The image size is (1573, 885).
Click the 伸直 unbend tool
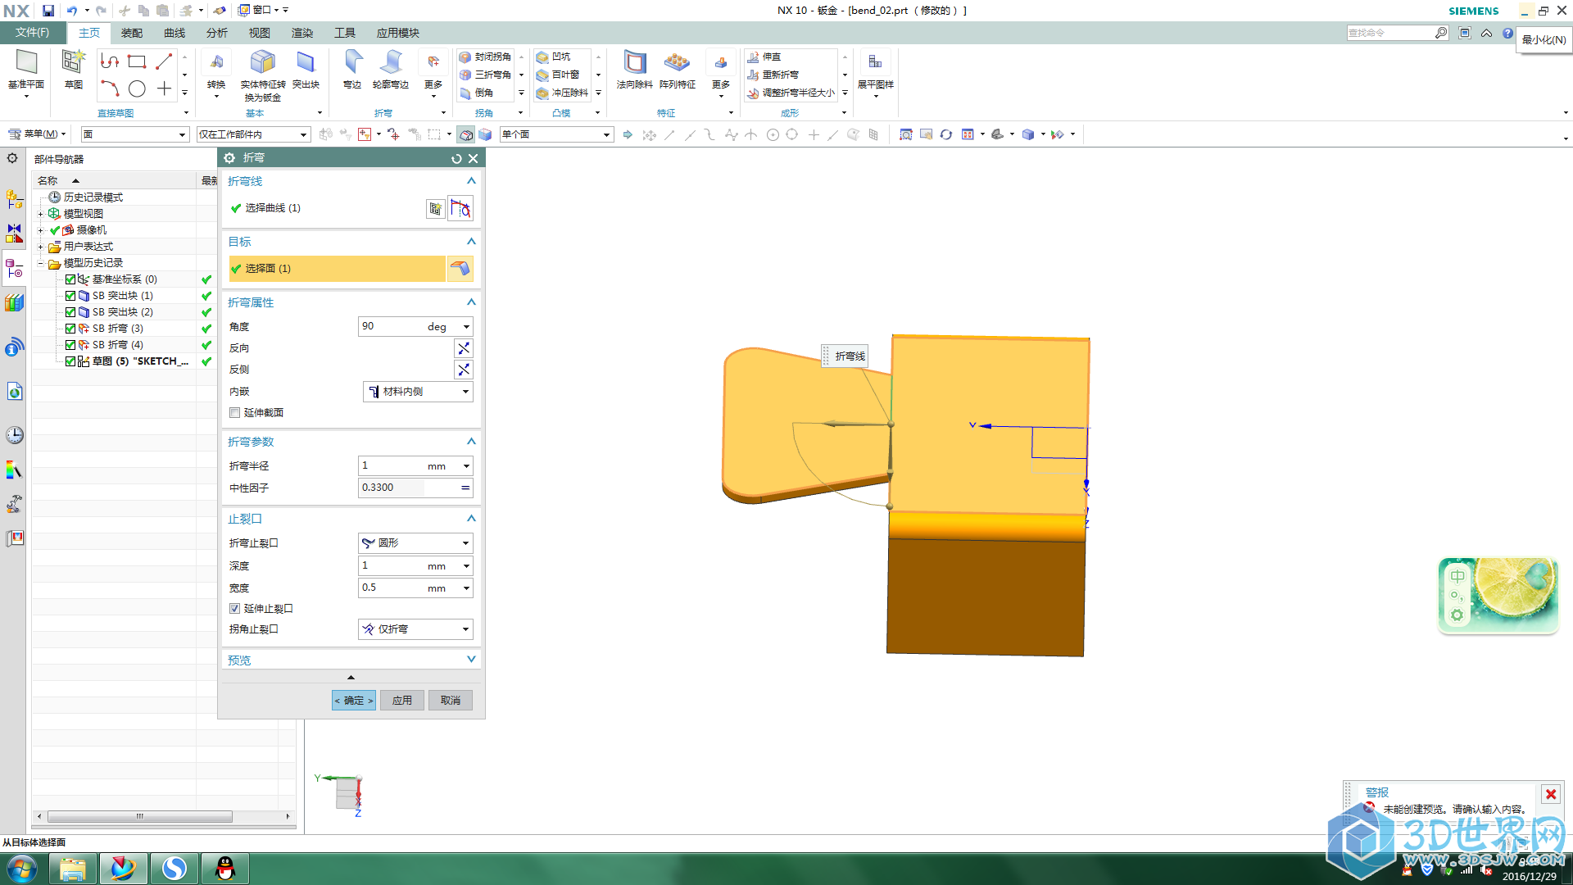(x=764, y=57)
